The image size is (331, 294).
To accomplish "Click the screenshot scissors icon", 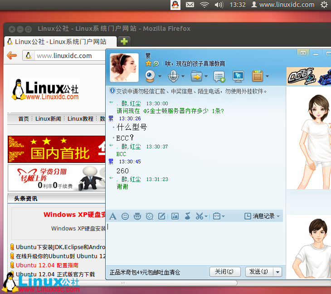I will coord(200,216).
